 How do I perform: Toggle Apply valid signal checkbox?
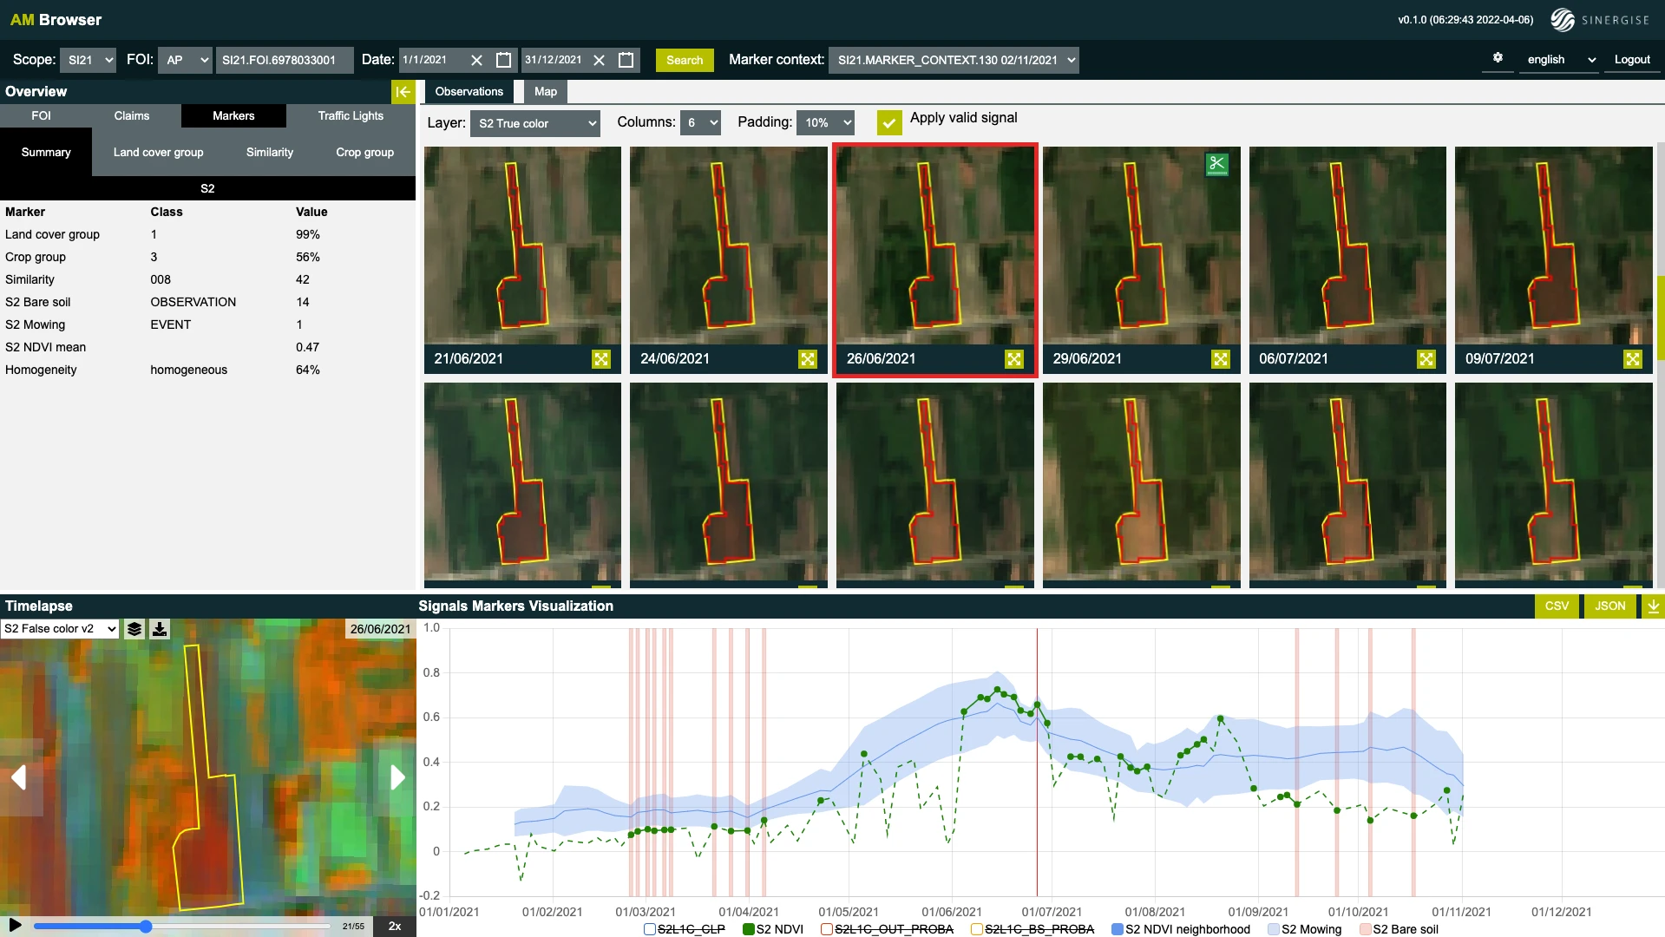[888, 122]
